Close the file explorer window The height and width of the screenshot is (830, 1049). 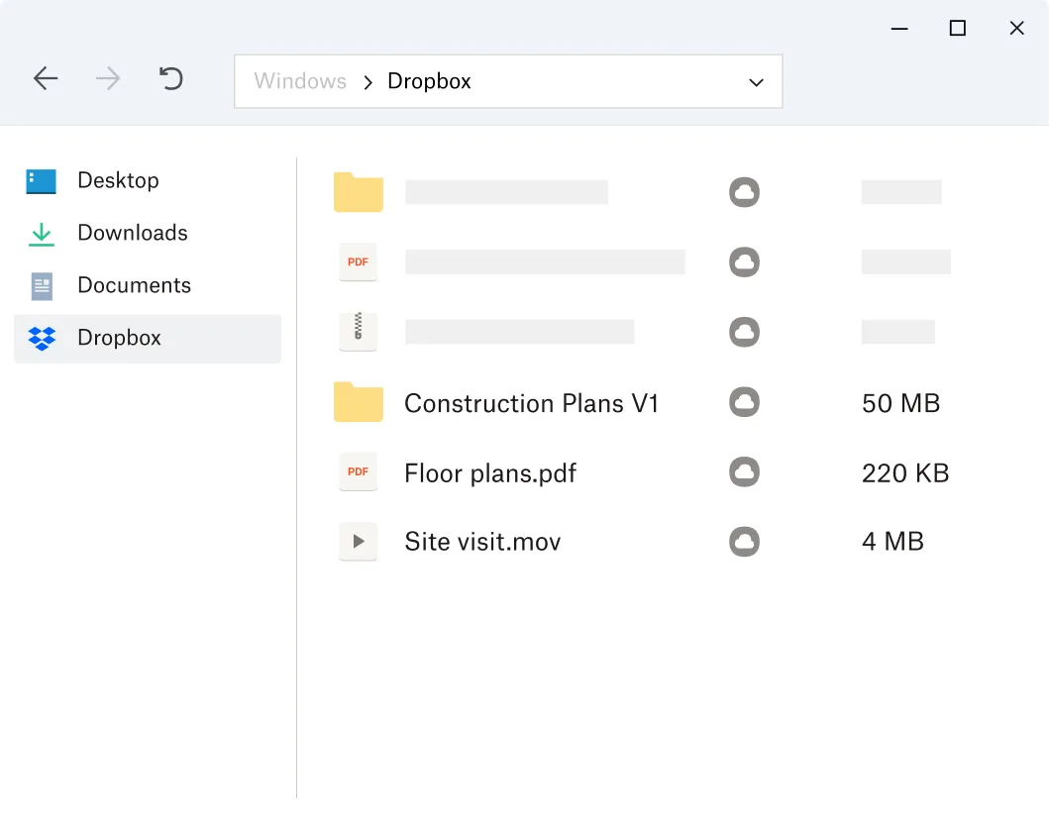(1017, 28)
